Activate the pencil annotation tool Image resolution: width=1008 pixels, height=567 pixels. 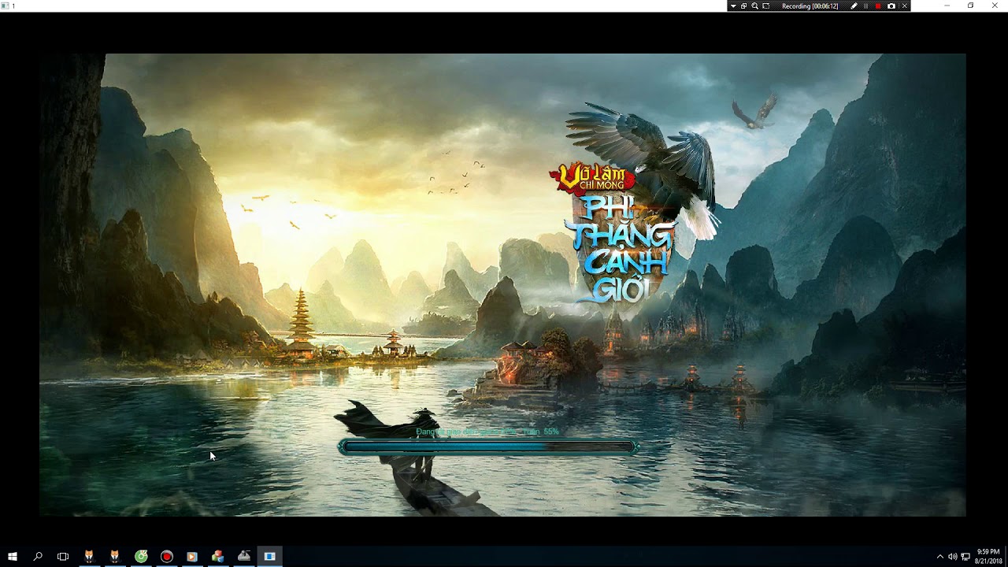pos(854,6)
